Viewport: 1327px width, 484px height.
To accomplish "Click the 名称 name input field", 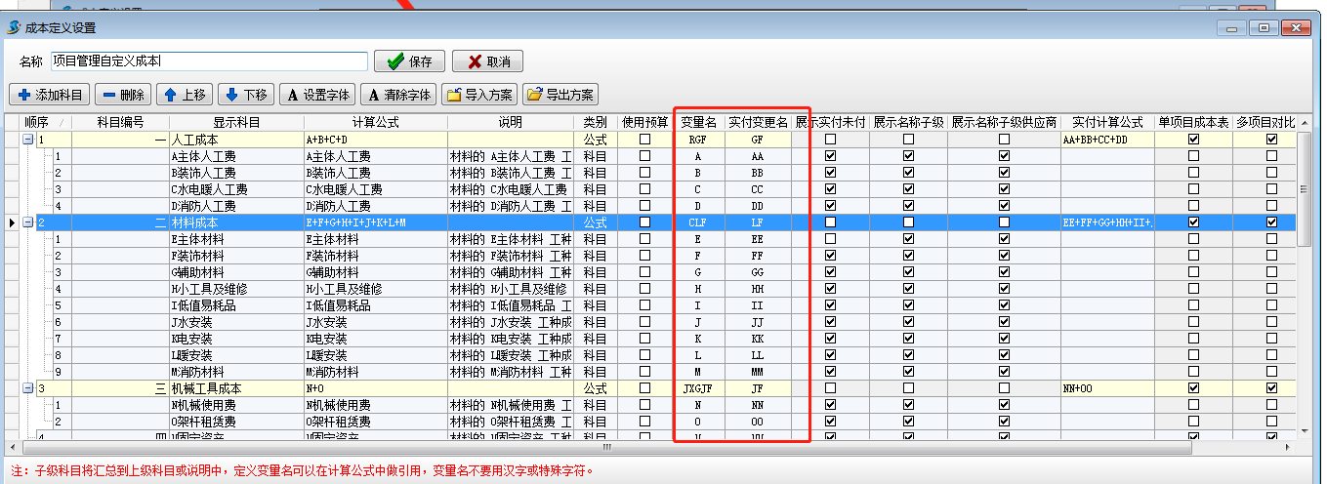I will click(x=209, y=61).
